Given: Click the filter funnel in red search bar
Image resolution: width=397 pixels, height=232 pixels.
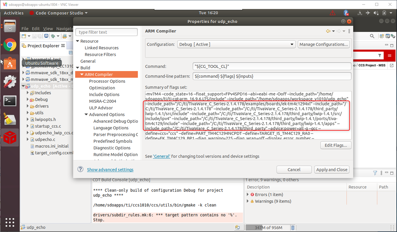Looking at the screenshot, I should (x=380, y=56).
